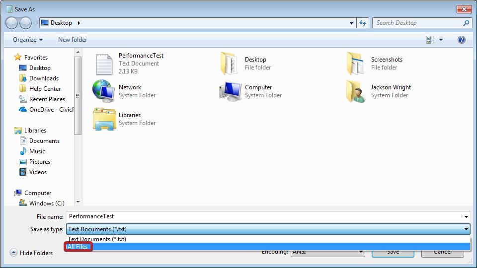Select Computer in the navigation pane
Image resolution: width=477 pixels, height=268 pixels.
pyautogui.click(x=37, y=193)
